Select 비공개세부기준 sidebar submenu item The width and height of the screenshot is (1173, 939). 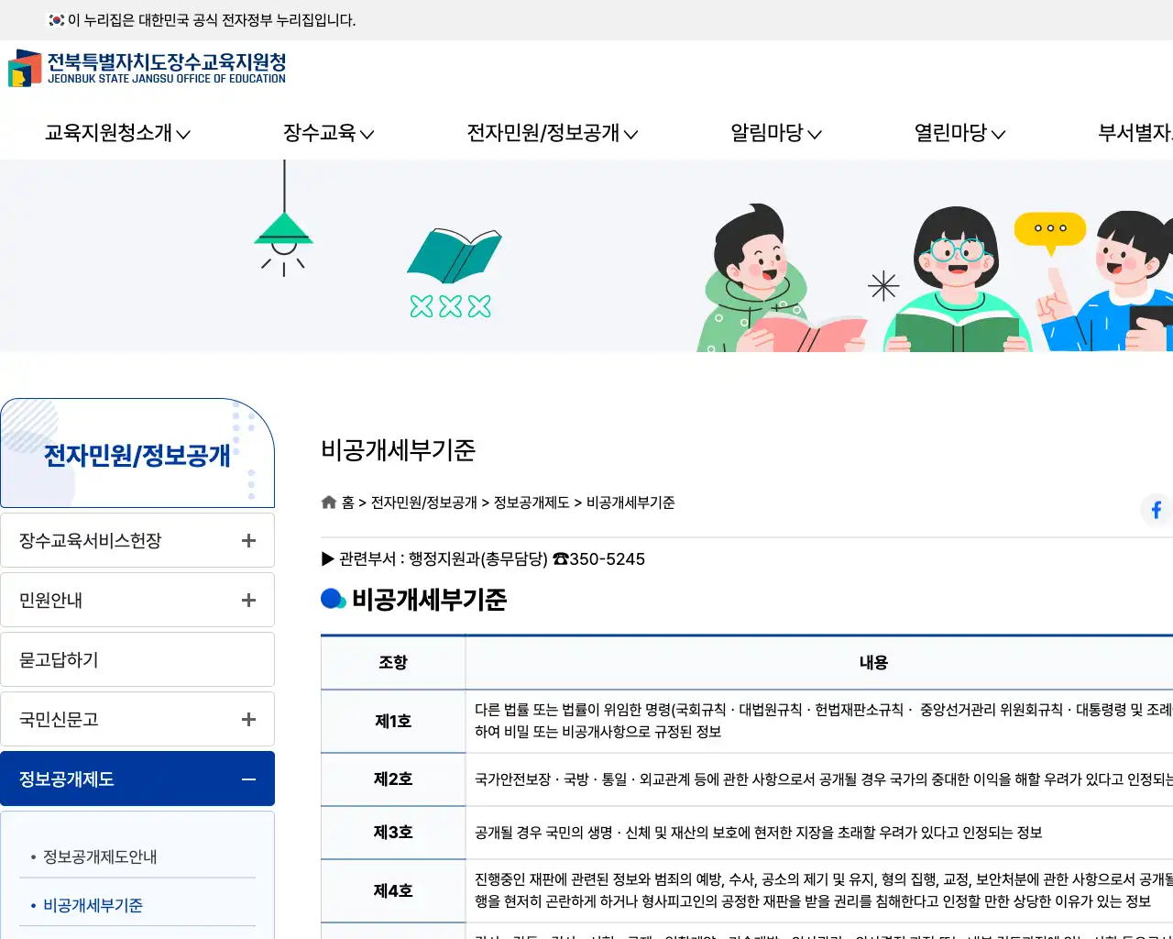(93, 905)
